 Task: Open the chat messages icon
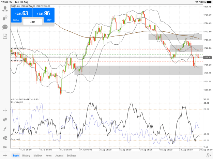click(x=5, y=27)
